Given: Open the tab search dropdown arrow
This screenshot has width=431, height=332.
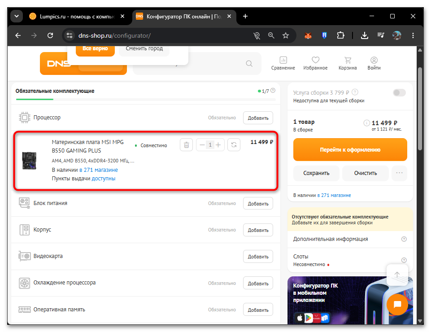Looking at the screenshot, I should click(x=17, y=16).
